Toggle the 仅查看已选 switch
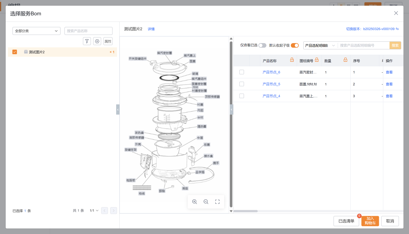Viewport: 409px width, 234px height. pos(262,45)
